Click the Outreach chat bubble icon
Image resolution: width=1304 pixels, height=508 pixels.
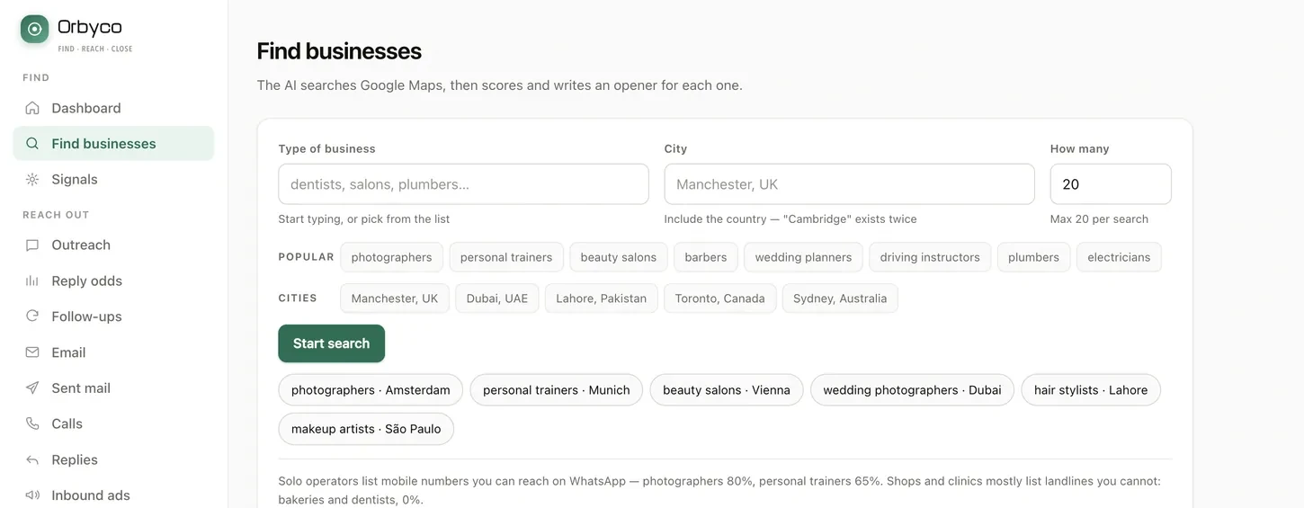pyautogui.click(x=32, y=245)
